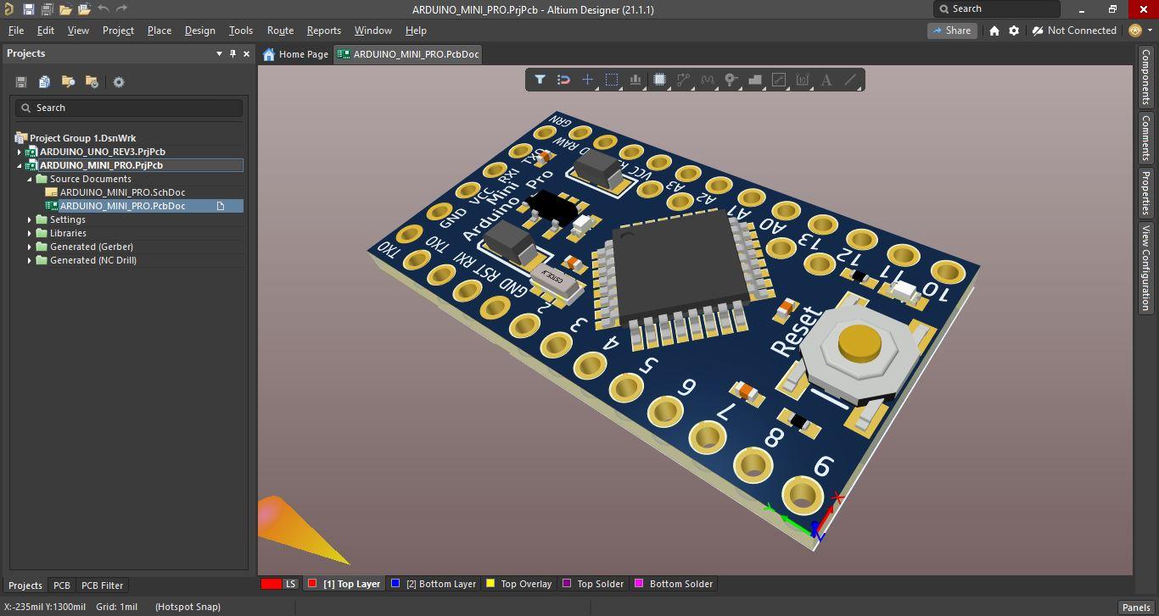The height and width of the screenshot is (616, 1159).
Task: Select the place dimension tool
Action: tap(803, 80)
